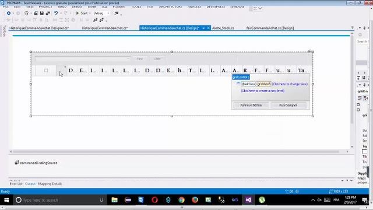Screen dimensions: 373x210
Task: Open the DEVEXPRESS menu
Action: 216,7
